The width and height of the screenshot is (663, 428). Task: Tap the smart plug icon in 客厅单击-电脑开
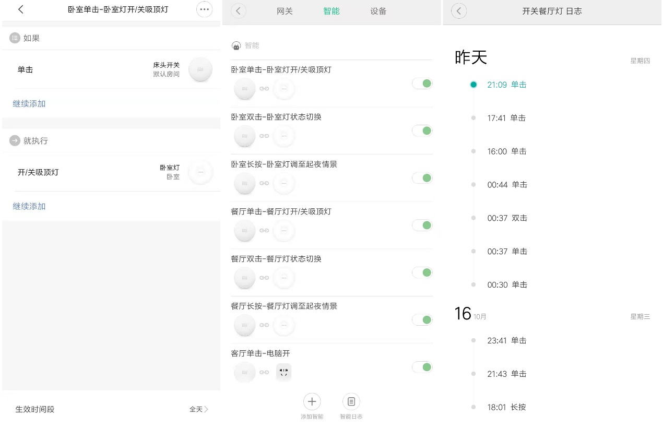click(x=283, y=372)
